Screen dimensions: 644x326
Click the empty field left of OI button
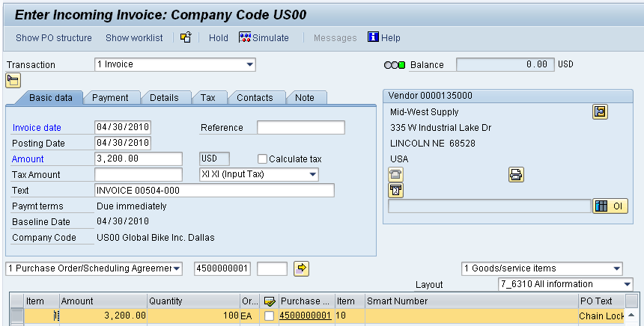(490, 206)
